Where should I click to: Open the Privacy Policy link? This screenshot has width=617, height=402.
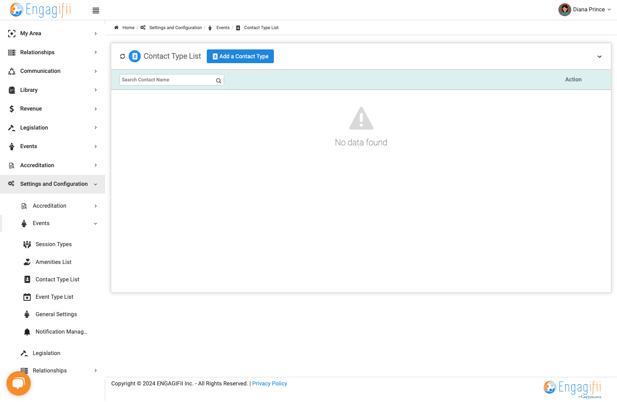269,383
